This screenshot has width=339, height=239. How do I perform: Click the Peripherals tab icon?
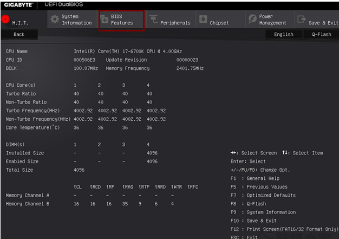[x=153, y=20]
